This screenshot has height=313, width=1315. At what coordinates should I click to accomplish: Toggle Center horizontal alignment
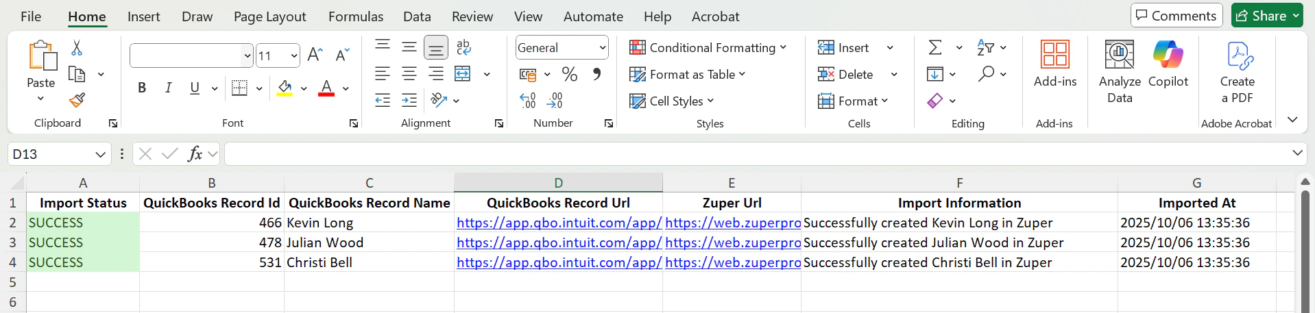409,74
